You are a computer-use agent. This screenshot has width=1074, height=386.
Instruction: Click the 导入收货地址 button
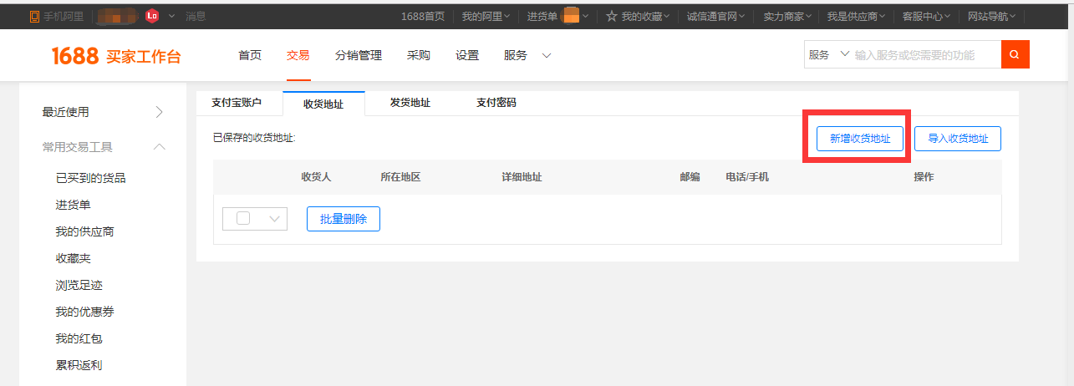tap(958, 139)
